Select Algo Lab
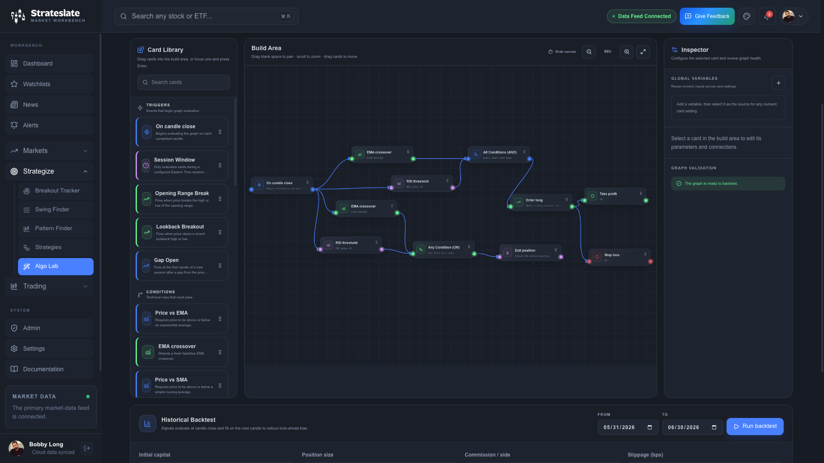The image size is (824, 463). pos(56,266)
